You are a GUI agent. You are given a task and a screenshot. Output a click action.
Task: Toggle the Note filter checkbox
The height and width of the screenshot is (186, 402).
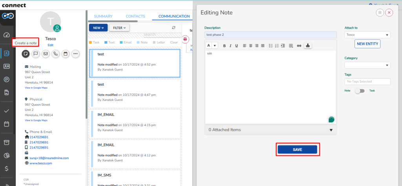pos(138,42)
